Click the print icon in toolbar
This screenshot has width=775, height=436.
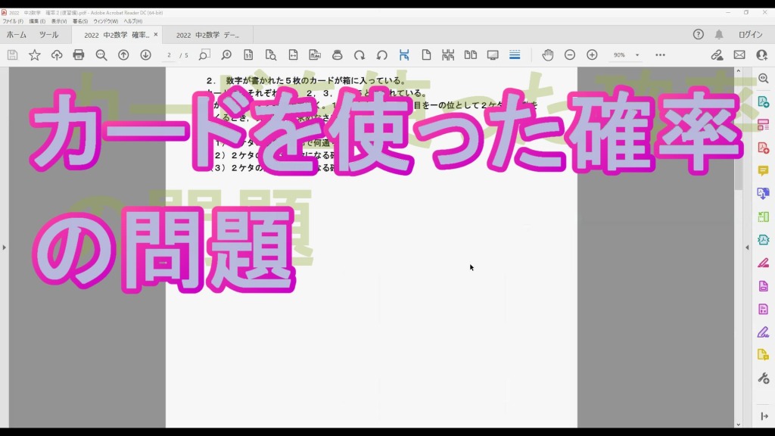click(x=79, y=55)
